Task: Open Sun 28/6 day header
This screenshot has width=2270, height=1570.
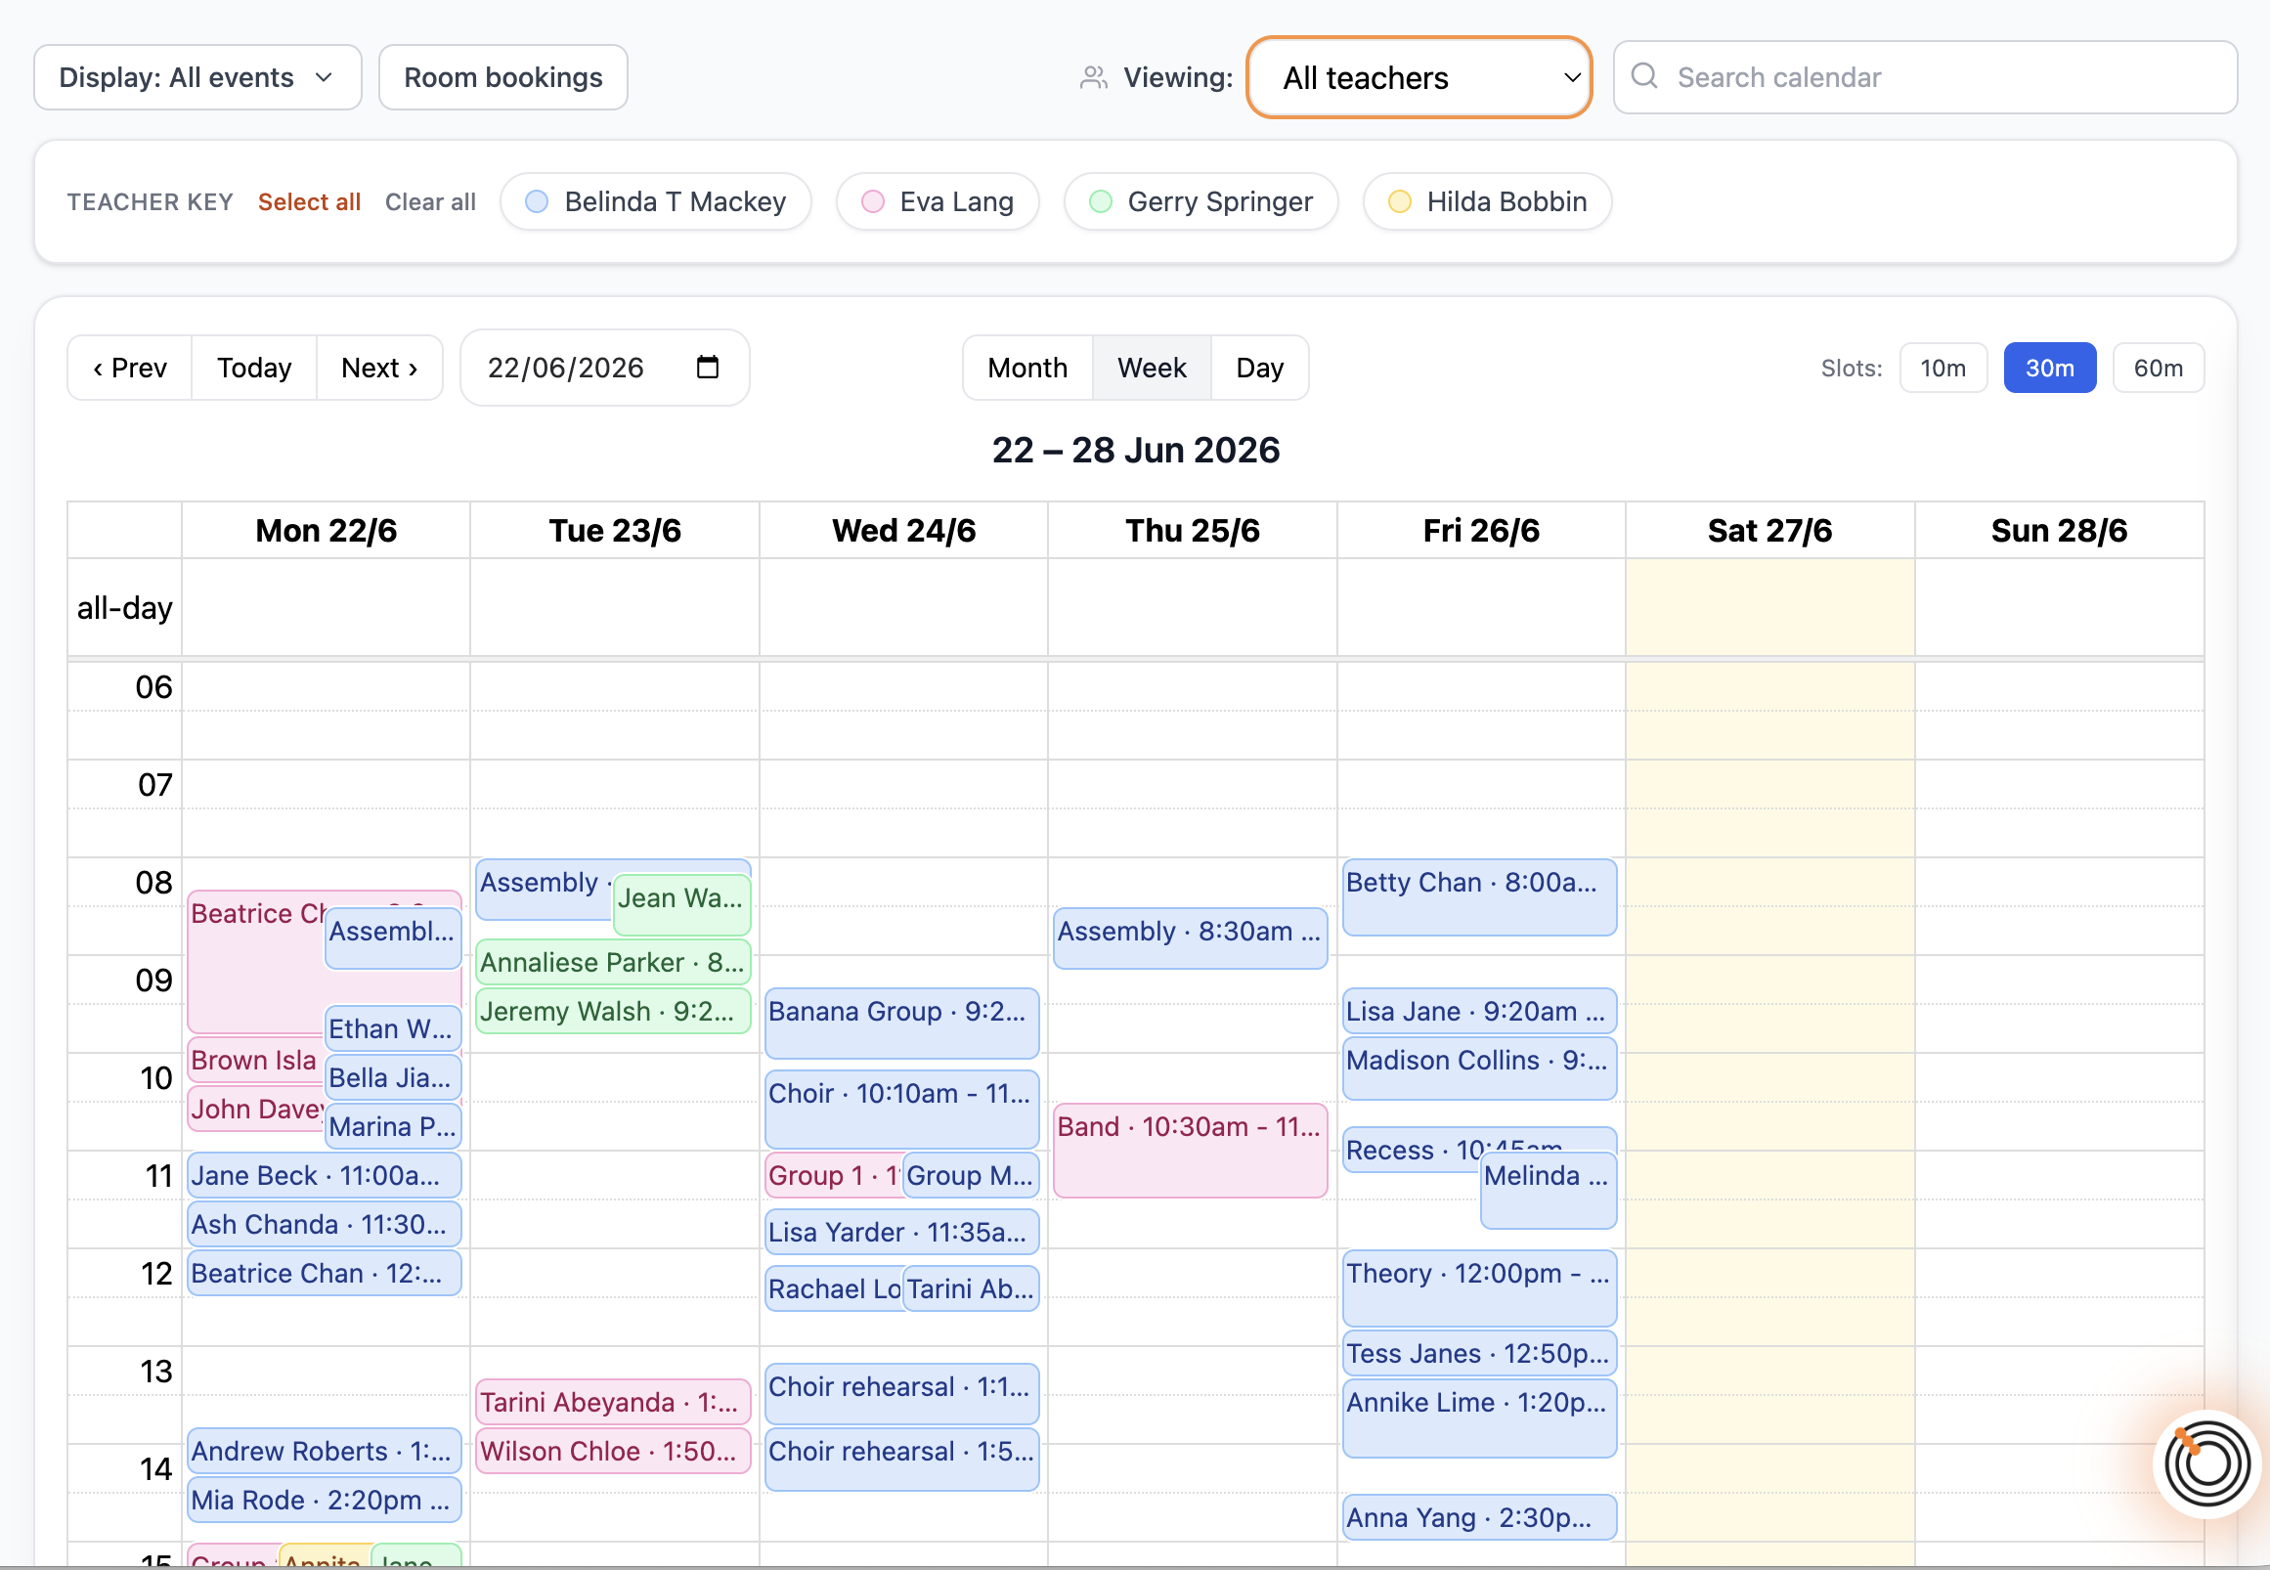Action: point(2059,530)
